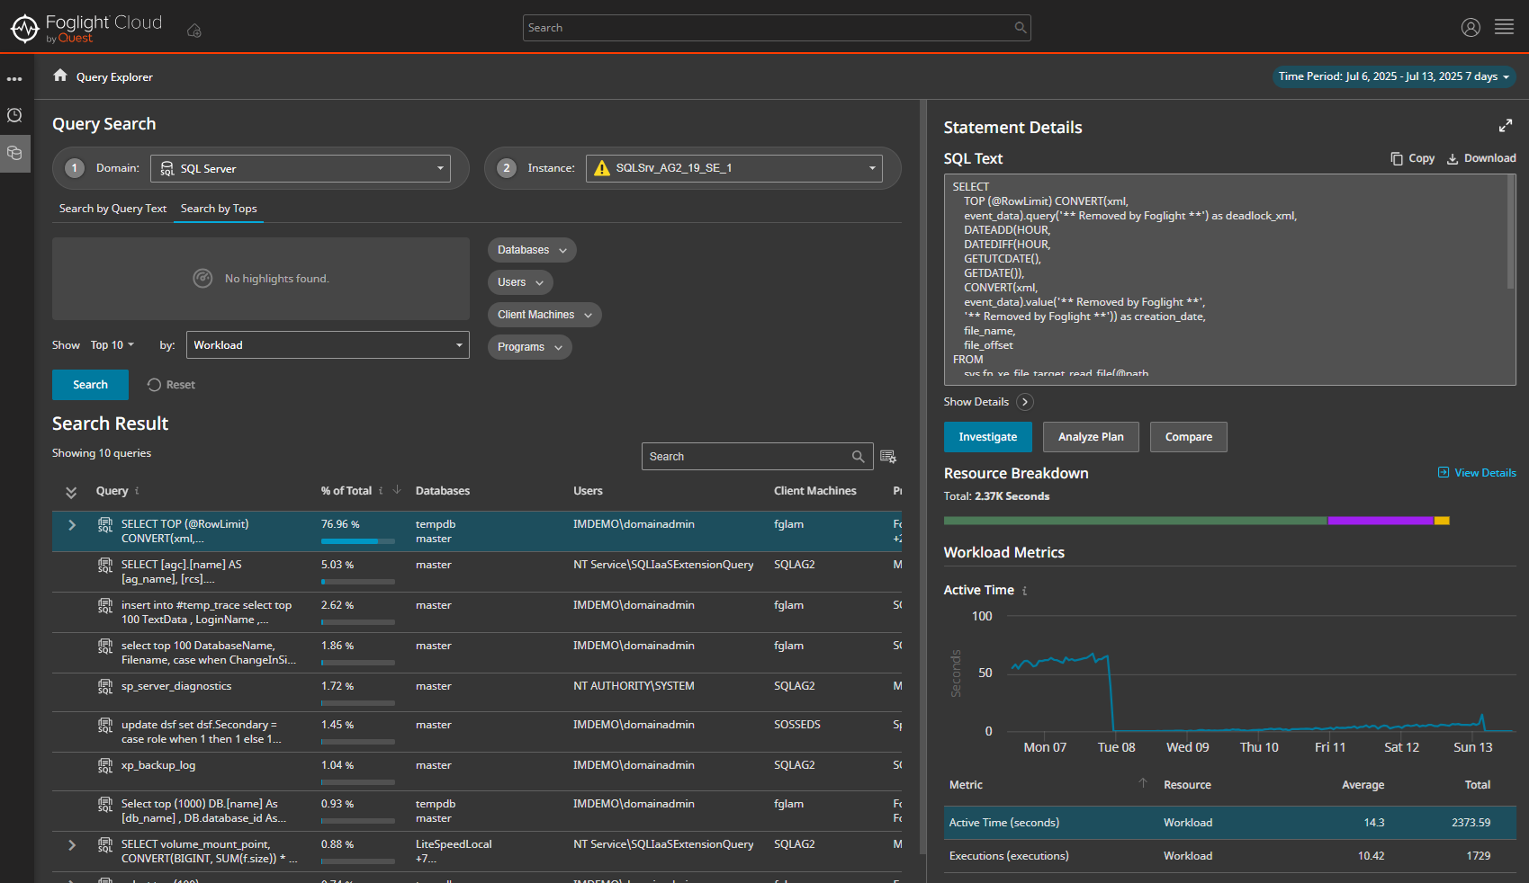Expand all rows with double chevron

[x=71, y=492]
